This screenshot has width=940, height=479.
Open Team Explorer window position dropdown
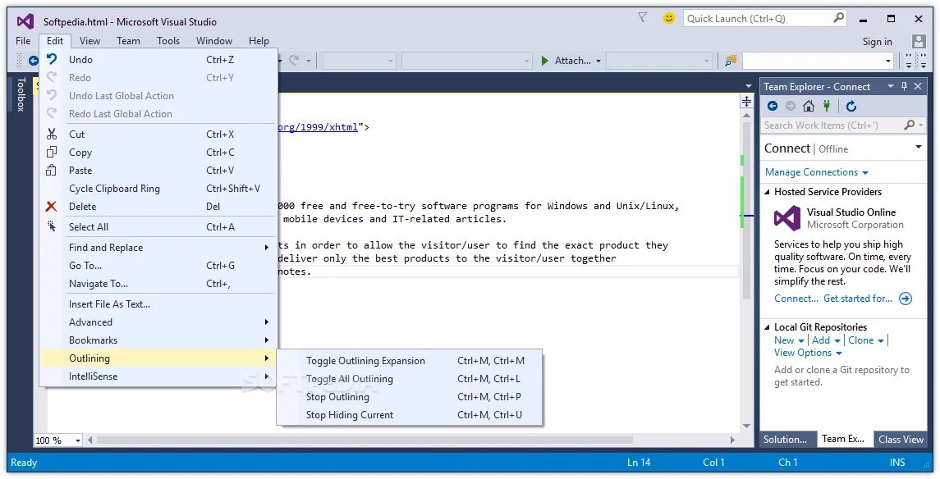[891, 86]
